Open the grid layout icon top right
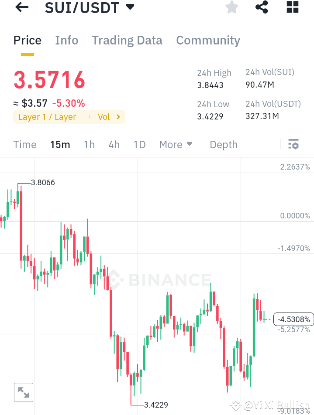314x415 pixels. [x=292, y=7]
